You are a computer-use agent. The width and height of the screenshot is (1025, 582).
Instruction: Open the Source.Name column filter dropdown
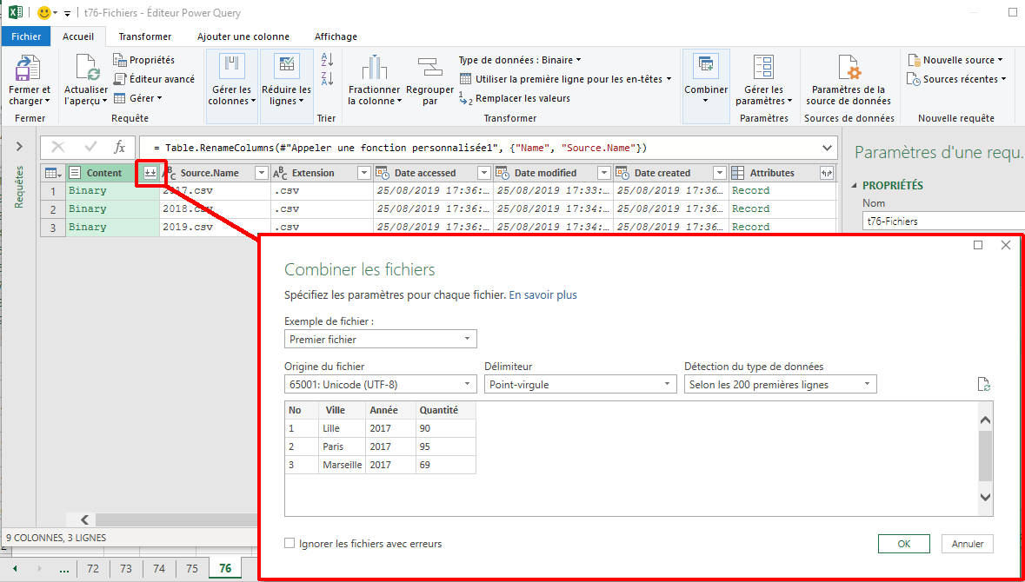click(x=262, y=173)
